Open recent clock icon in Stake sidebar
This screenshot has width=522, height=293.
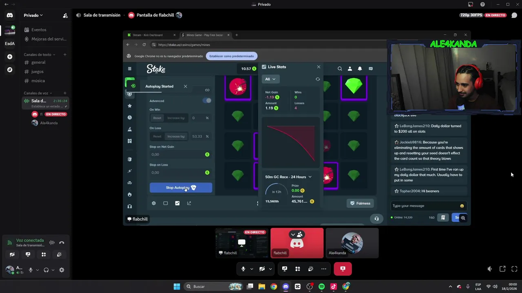tap(130, 118)
